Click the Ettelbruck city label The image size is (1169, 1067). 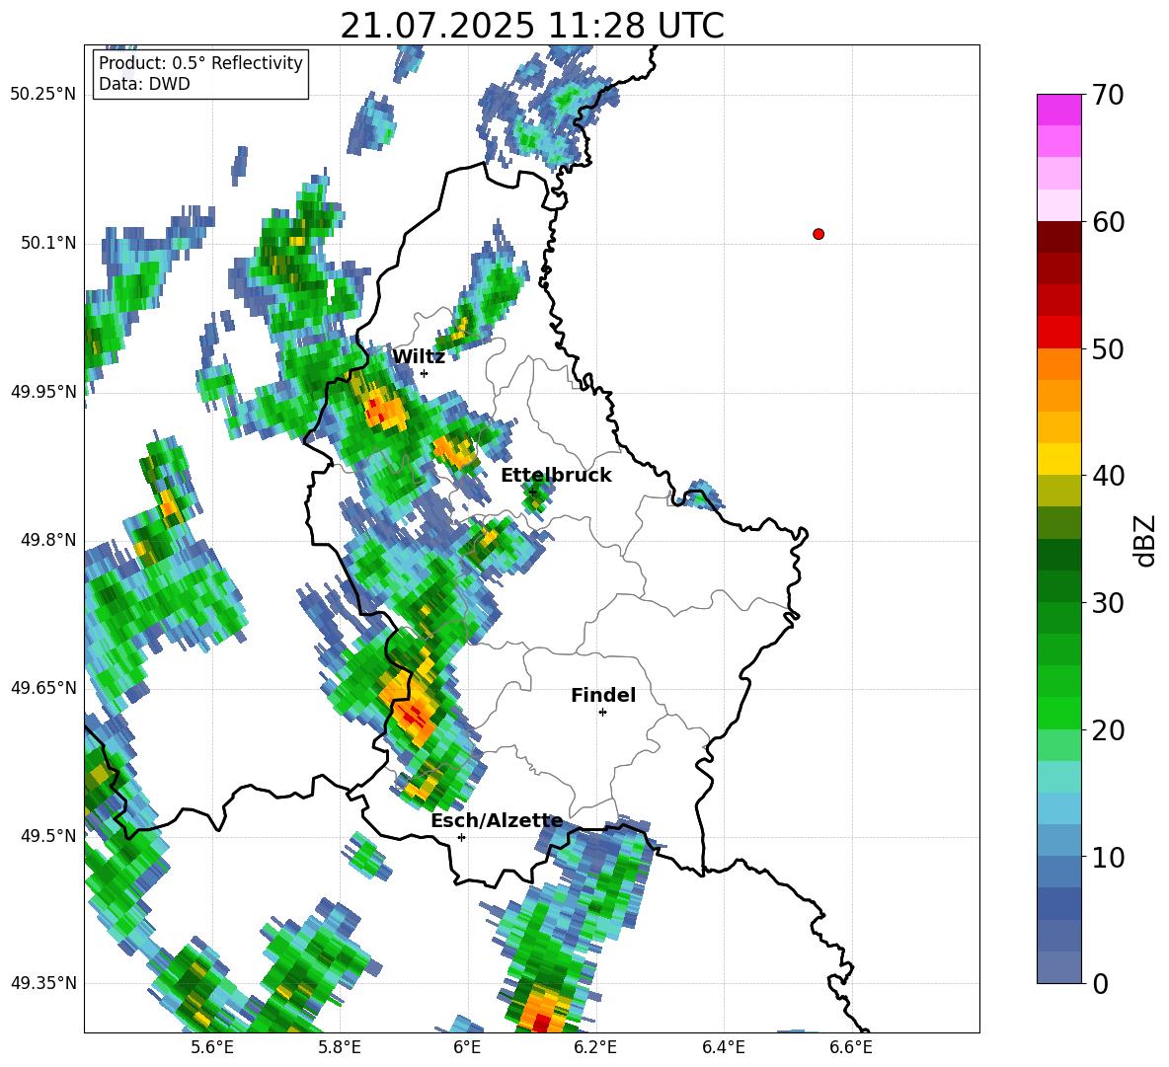pyautogui.click(x=556, y=476)
